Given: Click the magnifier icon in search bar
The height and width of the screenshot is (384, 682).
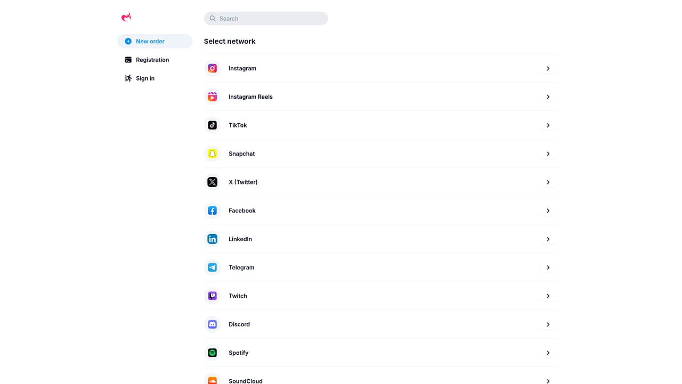Looking at the screenshot, I should [x=213, y=19].
